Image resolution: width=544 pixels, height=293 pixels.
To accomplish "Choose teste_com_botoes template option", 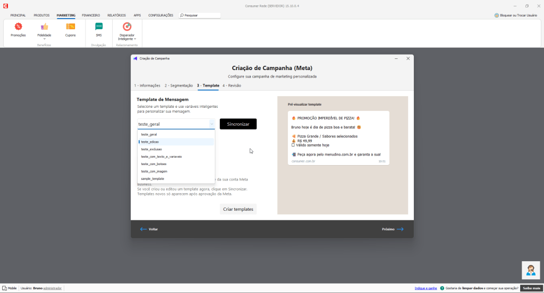I will coord(154,164).
